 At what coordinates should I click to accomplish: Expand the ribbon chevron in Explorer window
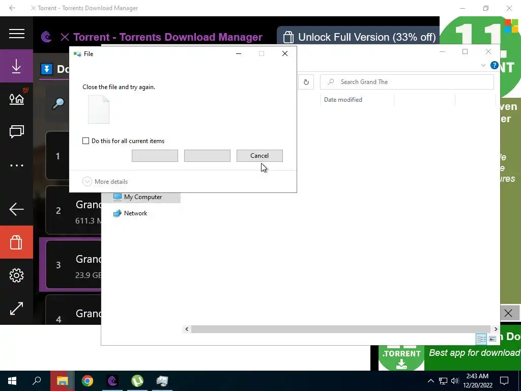coord(483,65)
